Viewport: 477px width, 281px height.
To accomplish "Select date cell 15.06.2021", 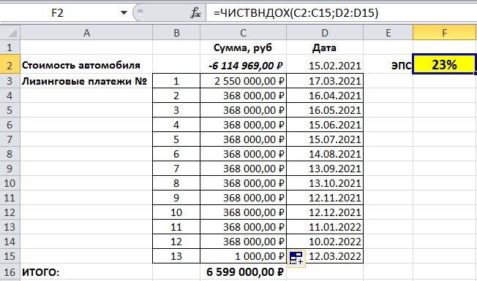I will [325, 125].
